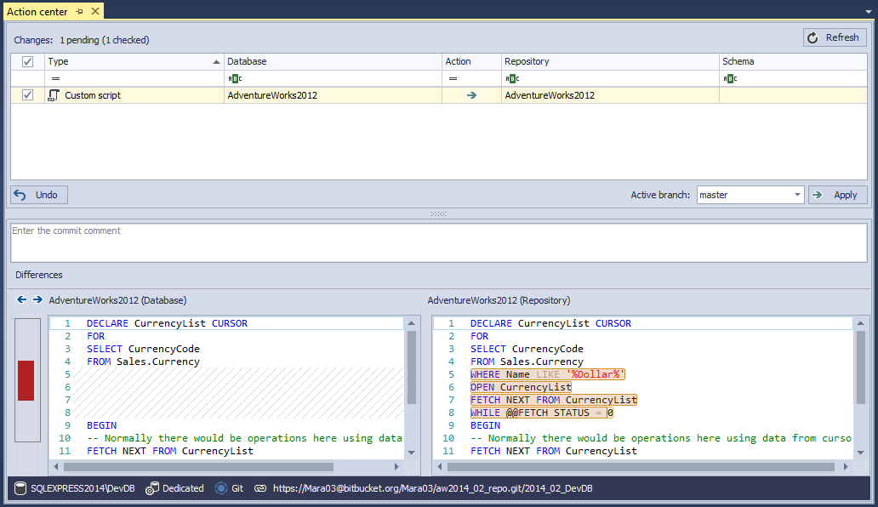Pin the Action center tab
Screen dimensions: 878x507
click(79, 12)
